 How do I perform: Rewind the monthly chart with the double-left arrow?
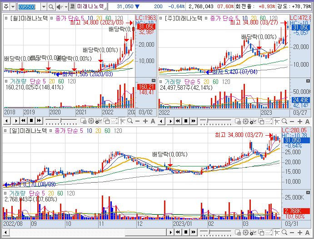[24, 121]
